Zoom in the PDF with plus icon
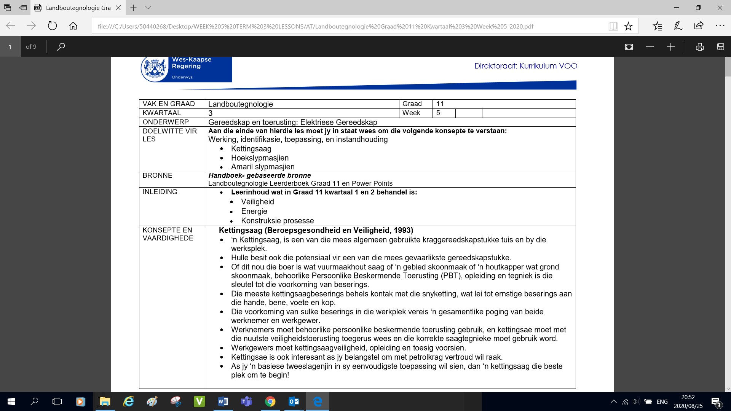This screenshot has height=411, width=731. pyautogui.click(x=671, y=47)
